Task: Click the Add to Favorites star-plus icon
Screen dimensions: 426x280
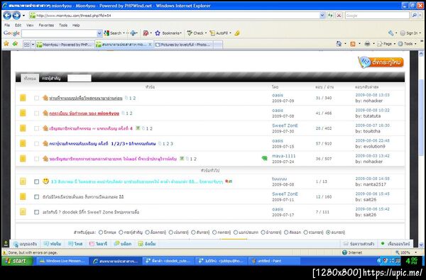Action: coord(15,44)
